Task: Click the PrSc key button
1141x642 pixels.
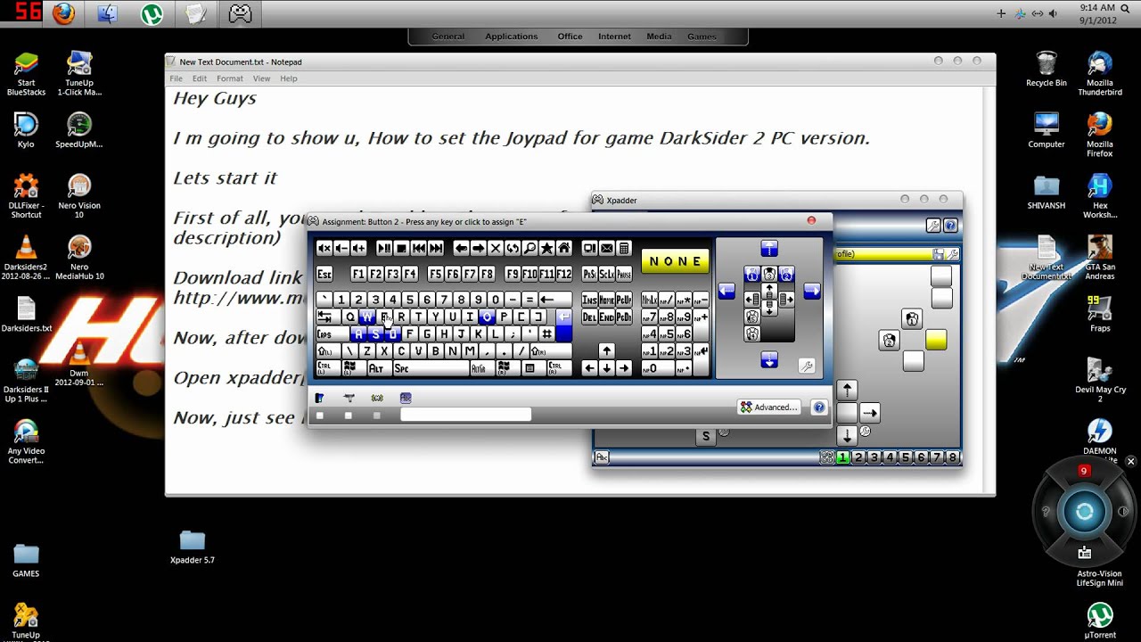Action: [589, 274]
